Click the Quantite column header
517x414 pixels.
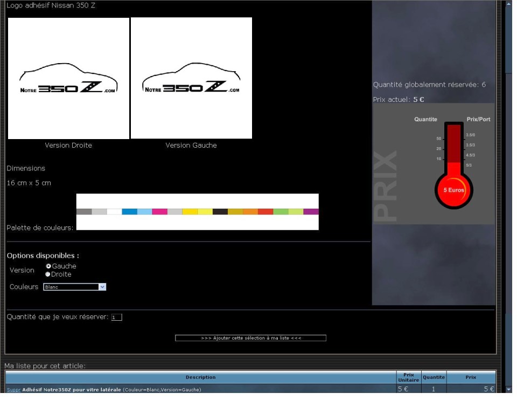pos(434,377)
